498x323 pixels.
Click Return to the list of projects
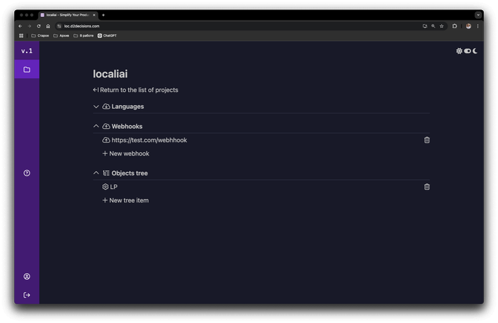point(136,90)
